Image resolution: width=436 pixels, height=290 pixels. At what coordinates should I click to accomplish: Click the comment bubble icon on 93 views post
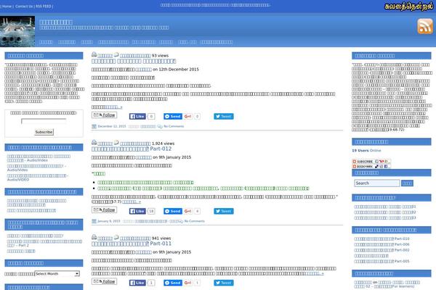[x=116, y=54]
